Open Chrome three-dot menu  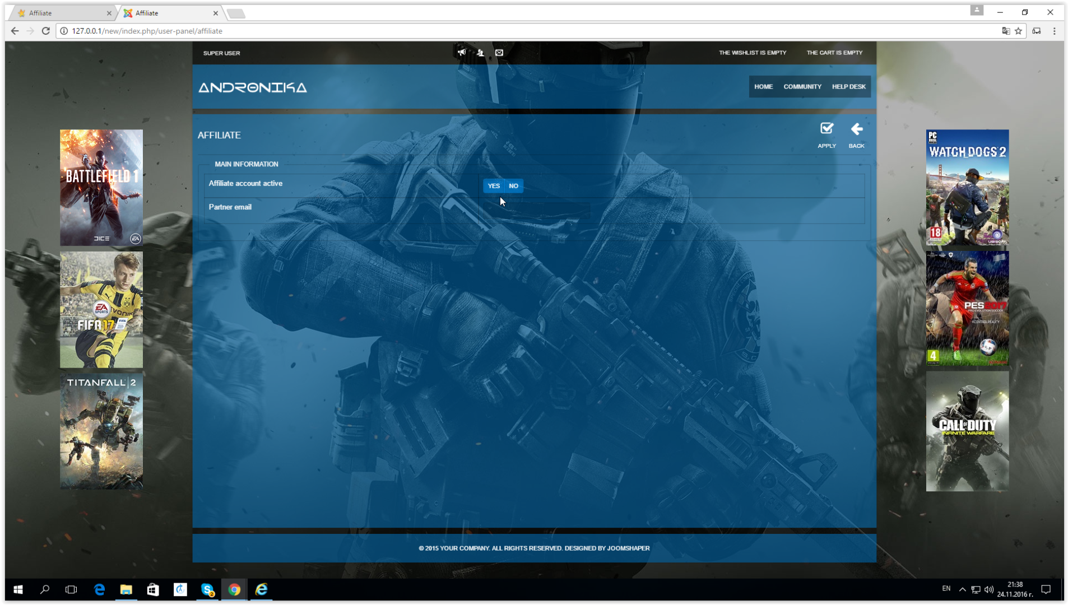point(1054,31)
